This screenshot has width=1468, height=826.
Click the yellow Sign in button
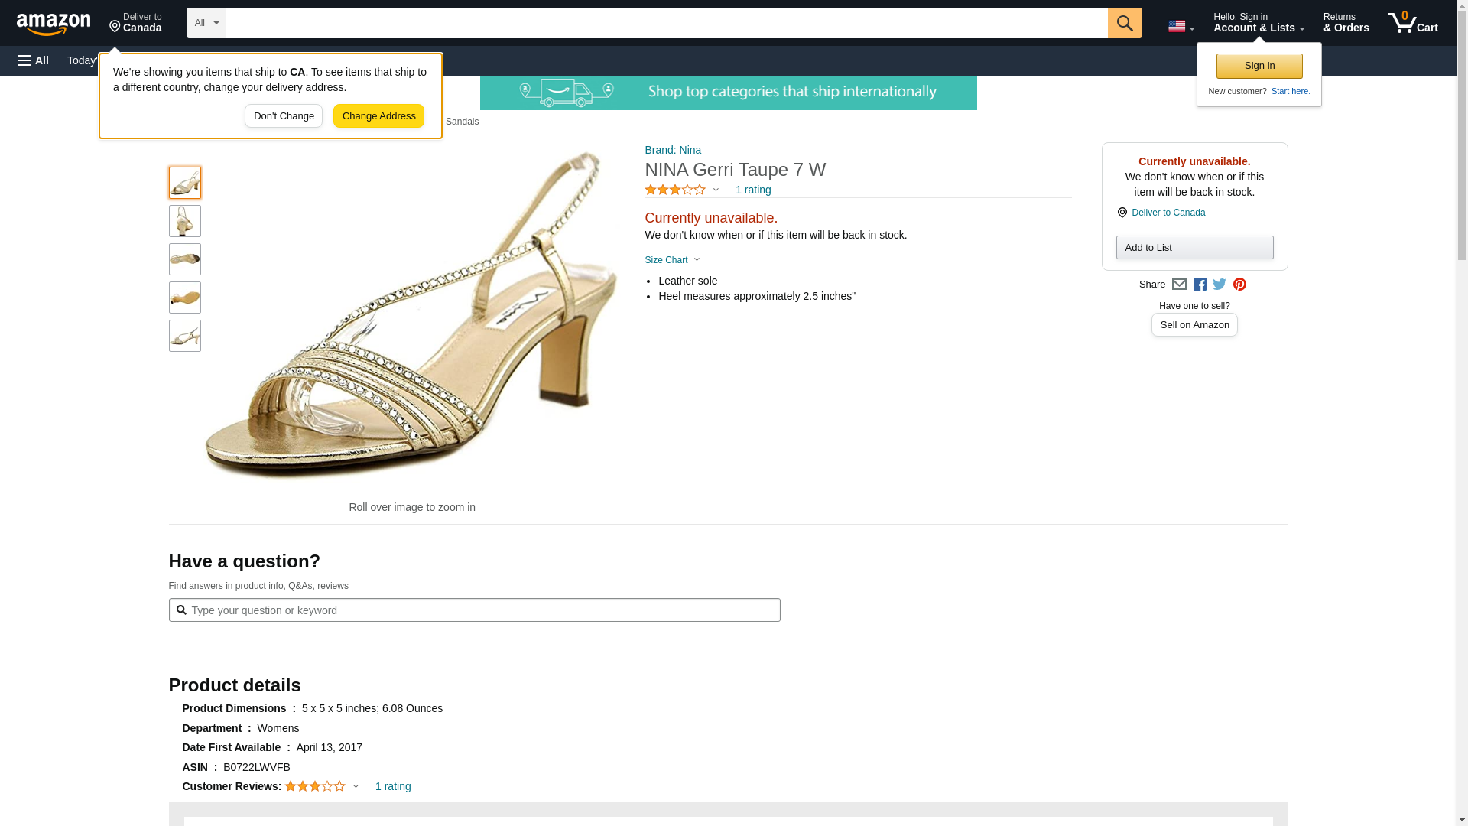coord(1259,66)
